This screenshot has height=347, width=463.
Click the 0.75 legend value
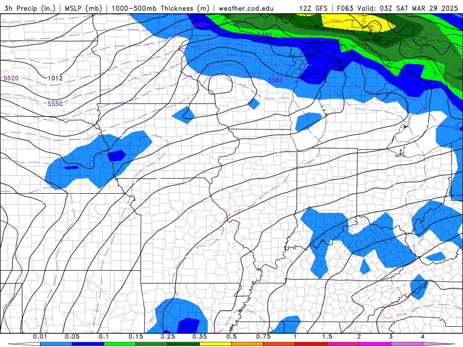[x=263, y=337]
